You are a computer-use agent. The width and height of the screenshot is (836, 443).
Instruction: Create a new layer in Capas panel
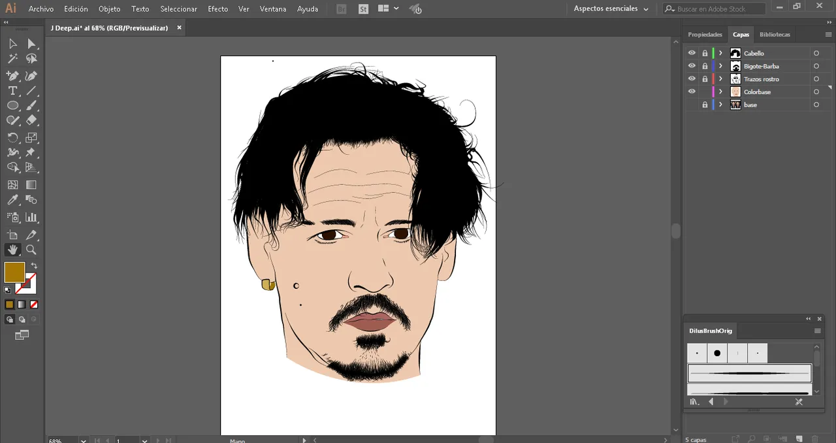click(x=799, y=439)
